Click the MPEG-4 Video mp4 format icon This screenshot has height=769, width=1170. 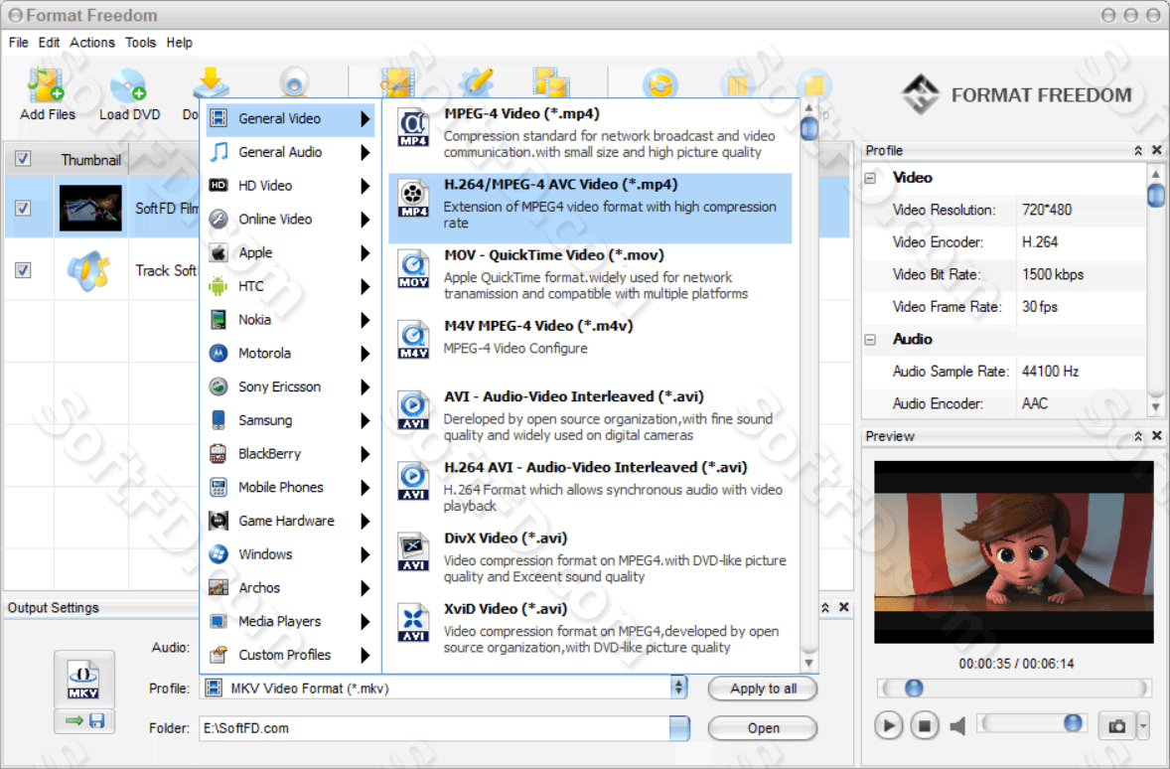point(412,128)
